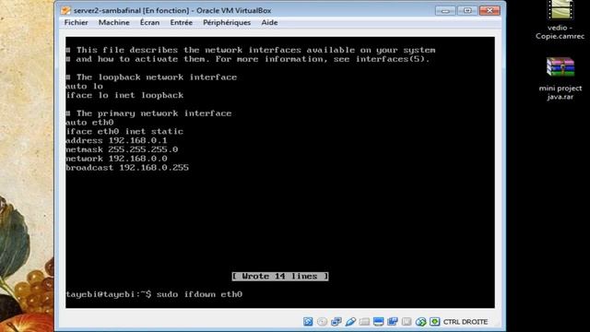Open the Entrée menu
The width and height of the screenshot is (590, 332).
point(181,22)
